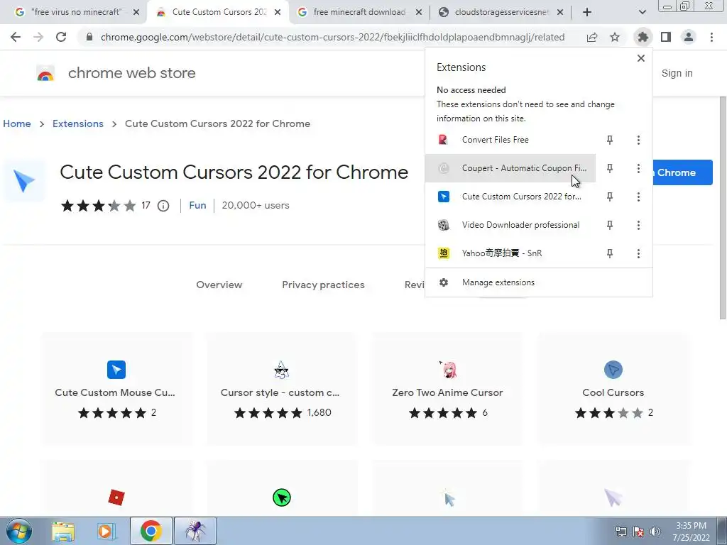Click the Fun category link
The height and width of the screenshot is (545, 727).
click(x=197, y=205)
